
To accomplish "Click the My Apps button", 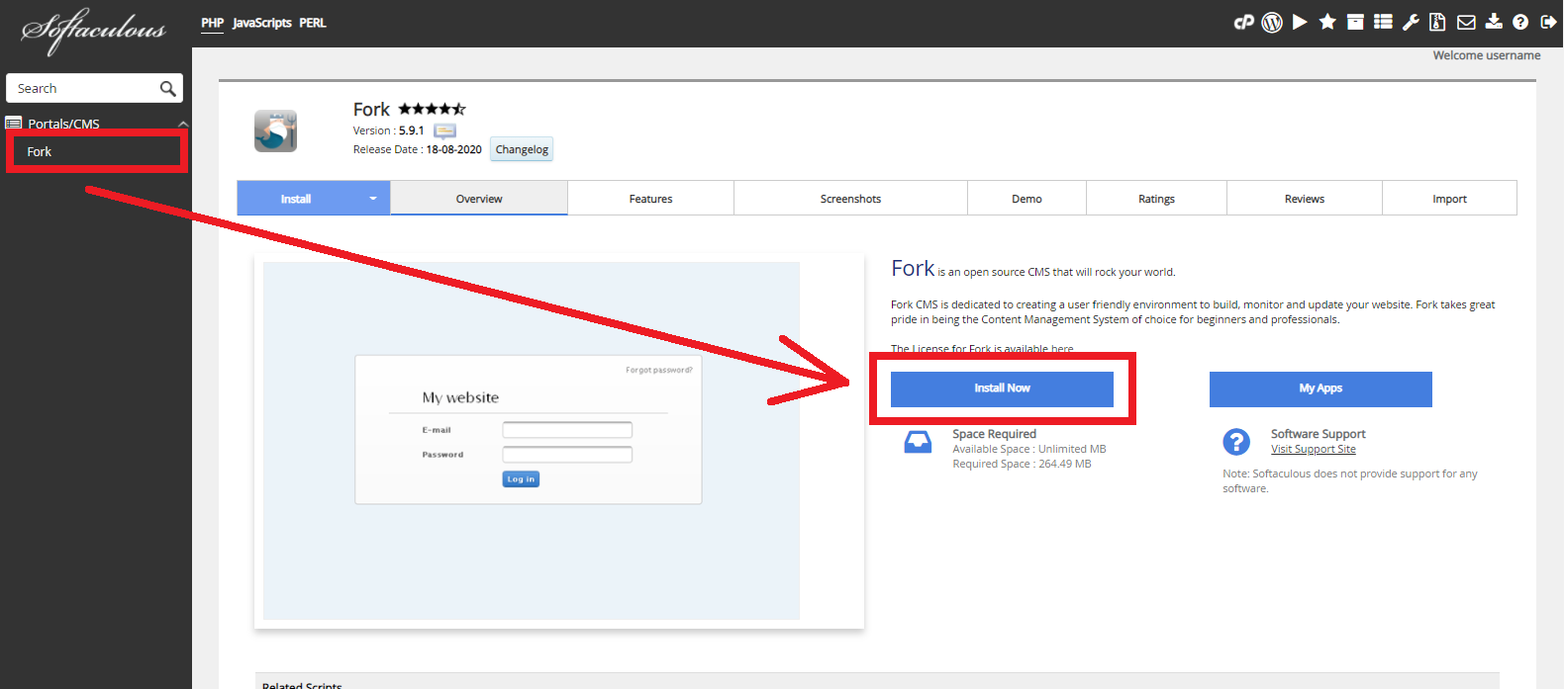I will pyautogui.click(x=1320, y=388).
